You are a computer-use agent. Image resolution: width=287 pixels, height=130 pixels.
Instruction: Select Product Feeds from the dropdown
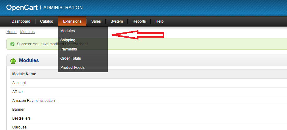point(72,68)
